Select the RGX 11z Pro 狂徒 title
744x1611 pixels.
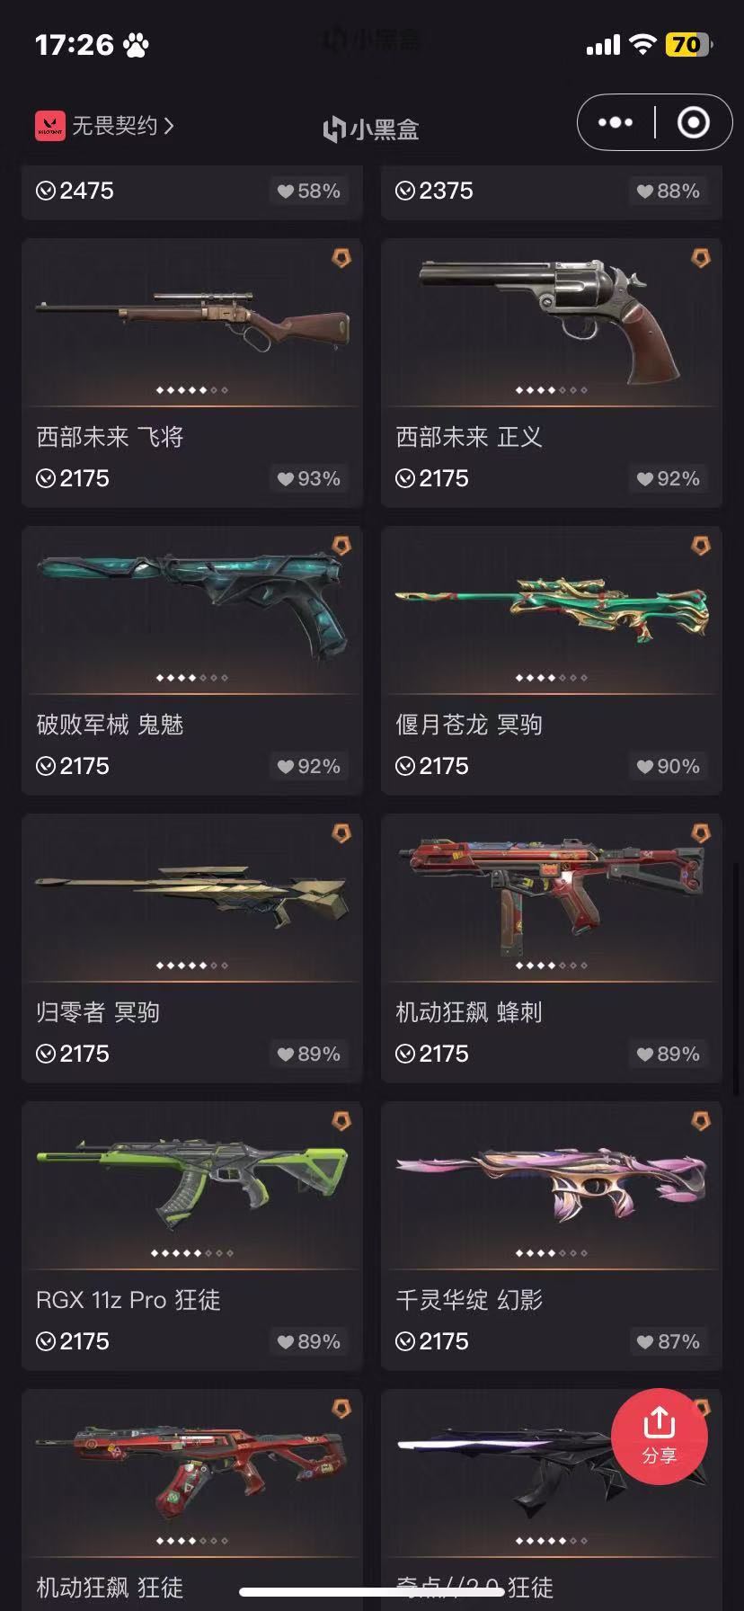(128, 1300)
